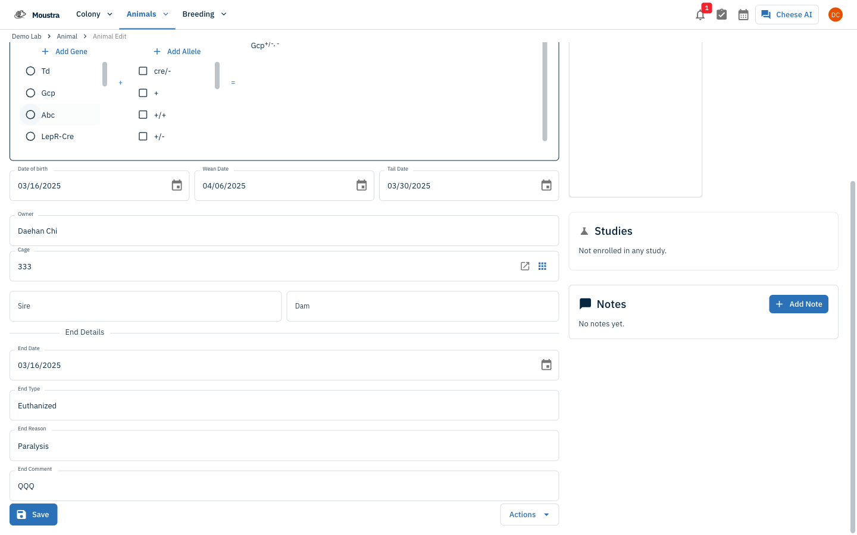This screenshot has height=535, width=857.
Task: Open the Dam selection field
Action: [x=423, y=306]
